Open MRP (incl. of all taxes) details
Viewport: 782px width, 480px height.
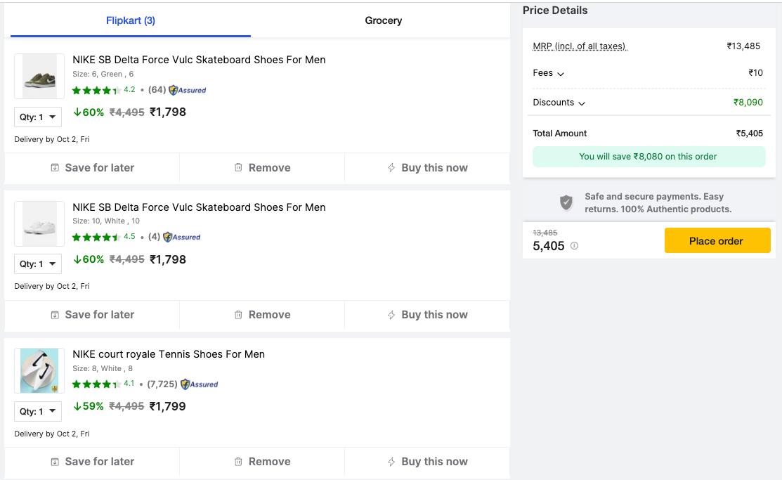coord(580,46)
